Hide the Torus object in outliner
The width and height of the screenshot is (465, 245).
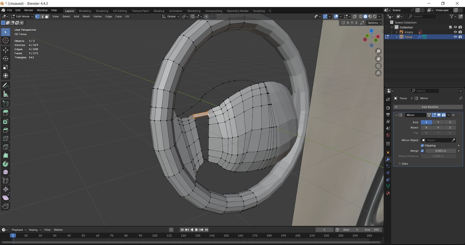[x=455, y=37]
